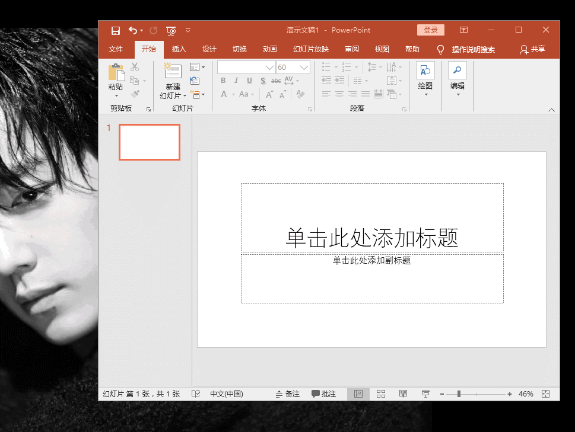Start slideshow from beginning via quick access icon

click(x=171, y=30)
